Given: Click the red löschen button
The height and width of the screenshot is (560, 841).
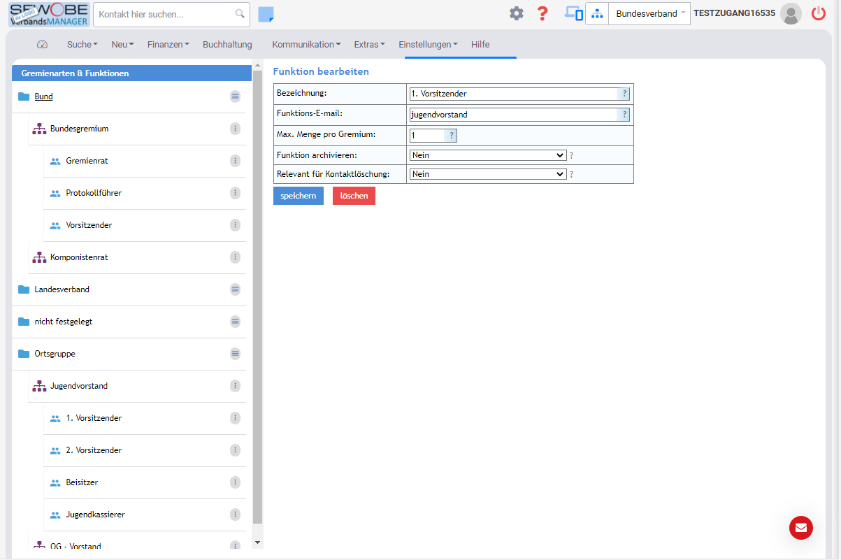Looking at the screenshot, I should click(354, 196).
